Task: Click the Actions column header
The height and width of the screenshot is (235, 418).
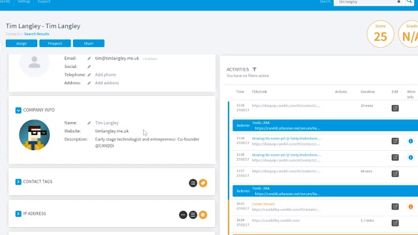Action: tap(341, 91)
